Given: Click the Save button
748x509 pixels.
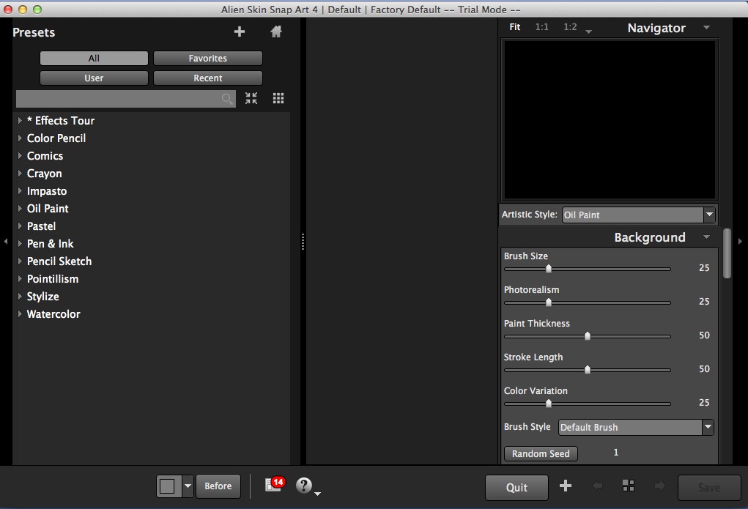Looking at the screenshot, I should point(709,487).
